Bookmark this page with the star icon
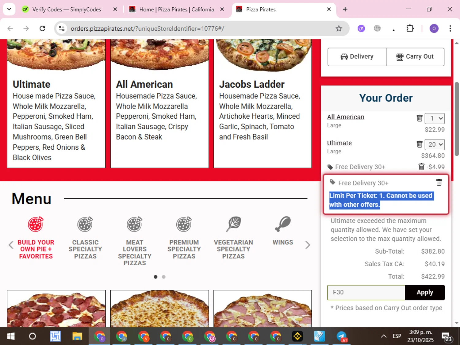This screenshot has height=345, width=460. 339,29
